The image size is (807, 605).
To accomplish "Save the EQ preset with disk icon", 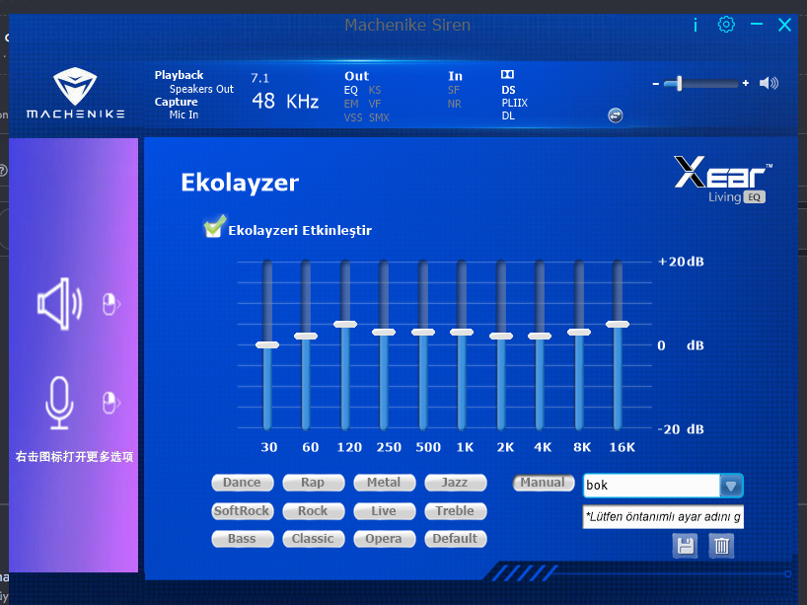I will (x=685, y=546).
